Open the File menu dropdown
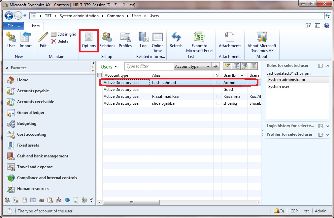Viewport: 334px width, 218px height. [14, 26]
